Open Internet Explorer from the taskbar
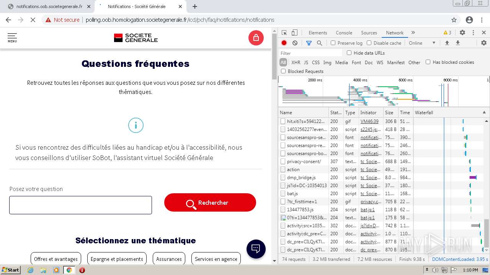Viewport: 490px width, 275px height. (x=31, y=270)
